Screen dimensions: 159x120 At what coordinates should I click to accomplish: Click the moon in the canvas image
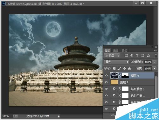(53, 29)
